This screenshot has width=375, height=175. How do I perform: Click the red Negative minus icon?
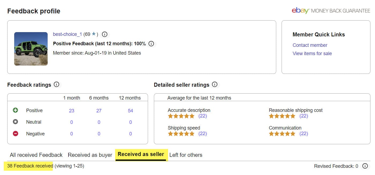(x=16, y=134)
